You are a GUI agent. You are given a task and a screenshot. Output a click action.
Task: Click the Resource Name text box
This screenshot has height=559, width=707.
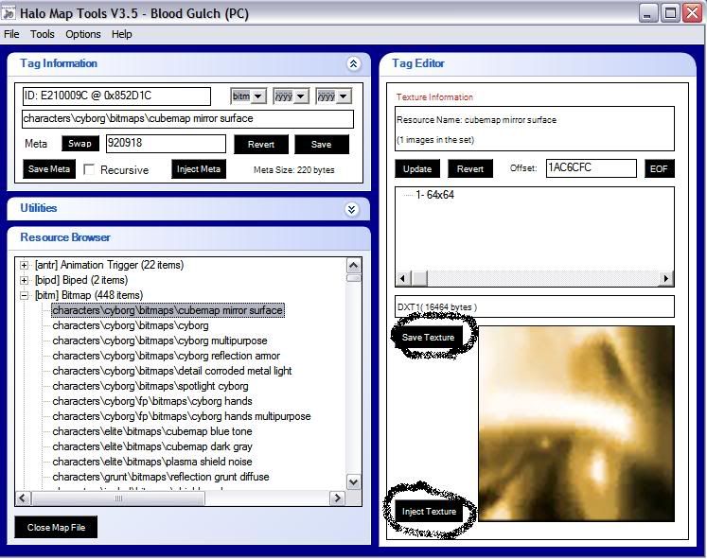(535, 129)
